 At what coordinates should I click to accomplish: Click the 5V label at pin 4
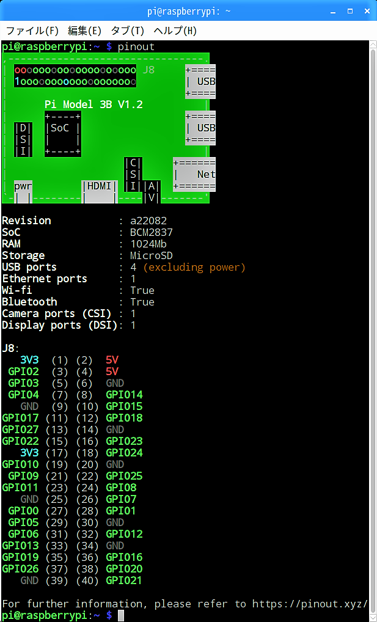click(112, 371)
